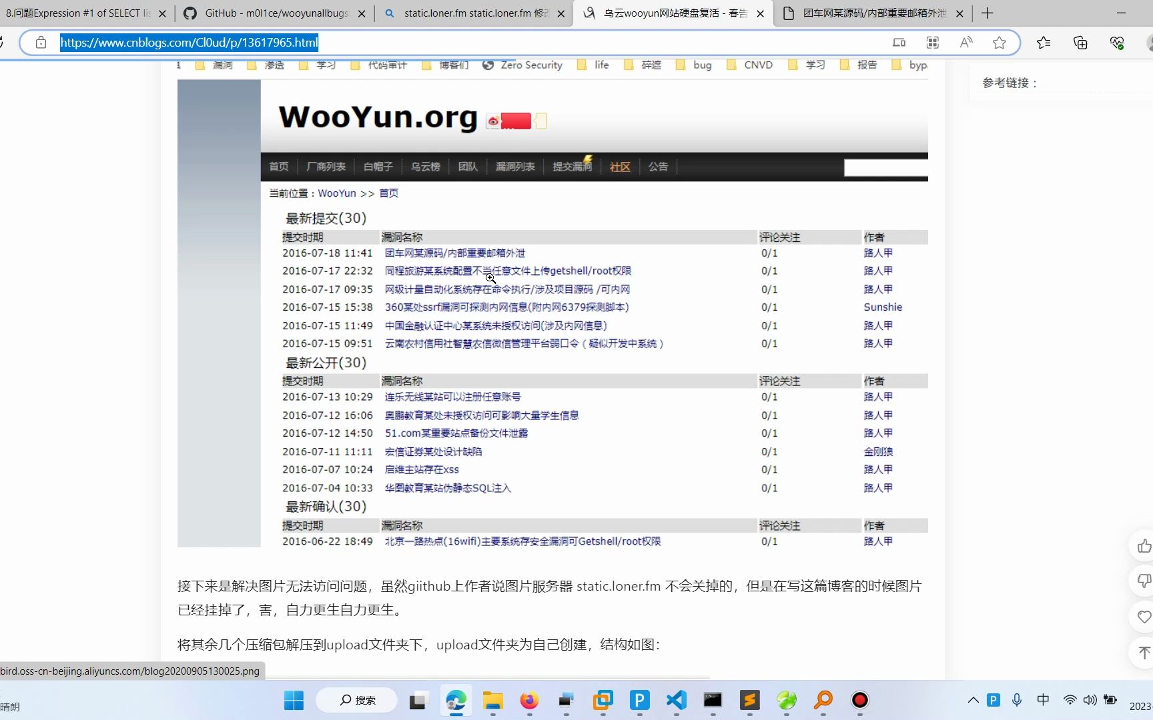
Task: Click the P icon in system tray
Action: click(994, 700)
